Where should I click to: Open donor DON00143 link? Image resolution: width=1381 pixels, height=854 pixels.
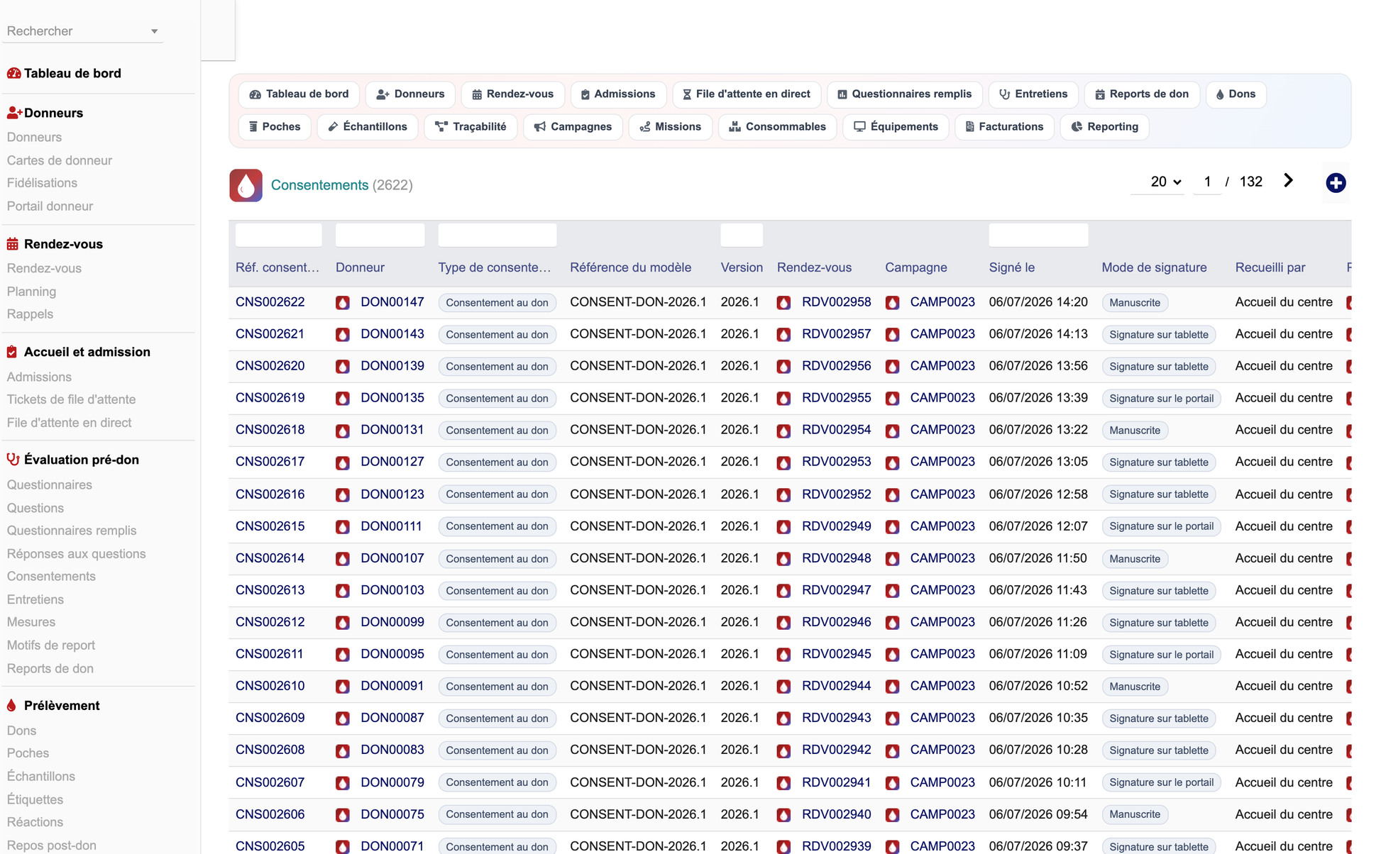(x=392, y=334)
